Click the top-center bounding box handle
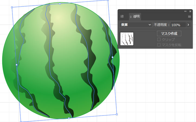The image size is (196, 122). [60, 4]
